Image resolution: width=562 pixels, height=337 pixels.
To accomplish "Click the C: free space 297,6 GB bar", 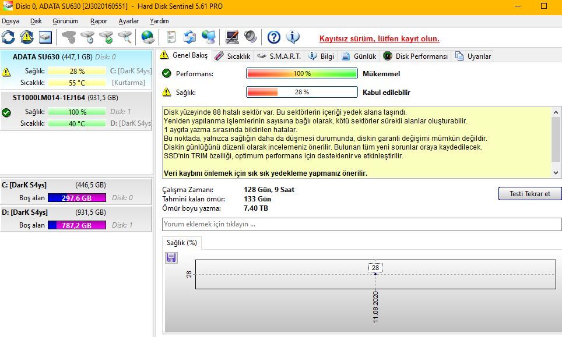I will point(77,198).
